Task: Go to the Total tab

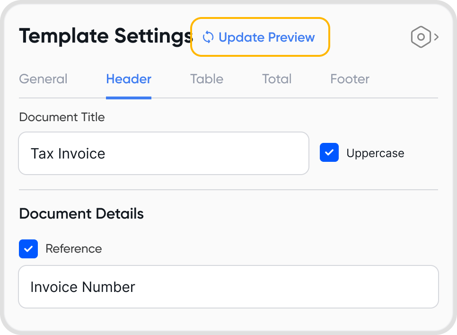Action: (x=277, y=79)
